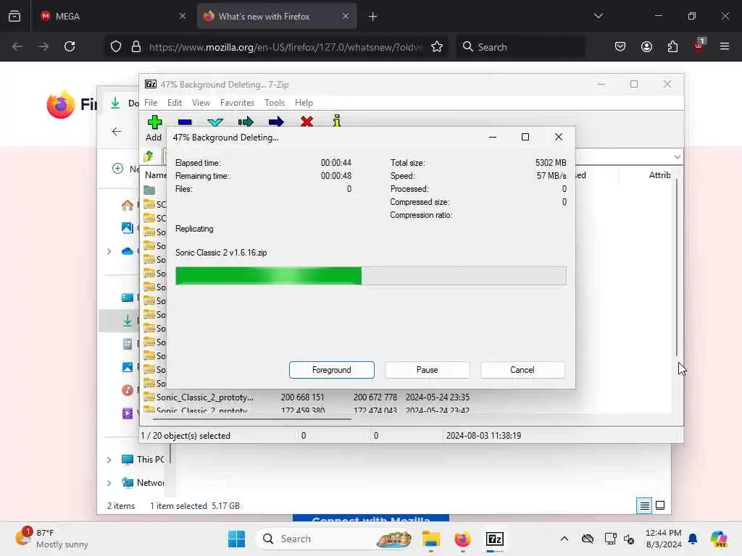
Task: Click the Save to Pocket icon
Action: pos(620,46)
